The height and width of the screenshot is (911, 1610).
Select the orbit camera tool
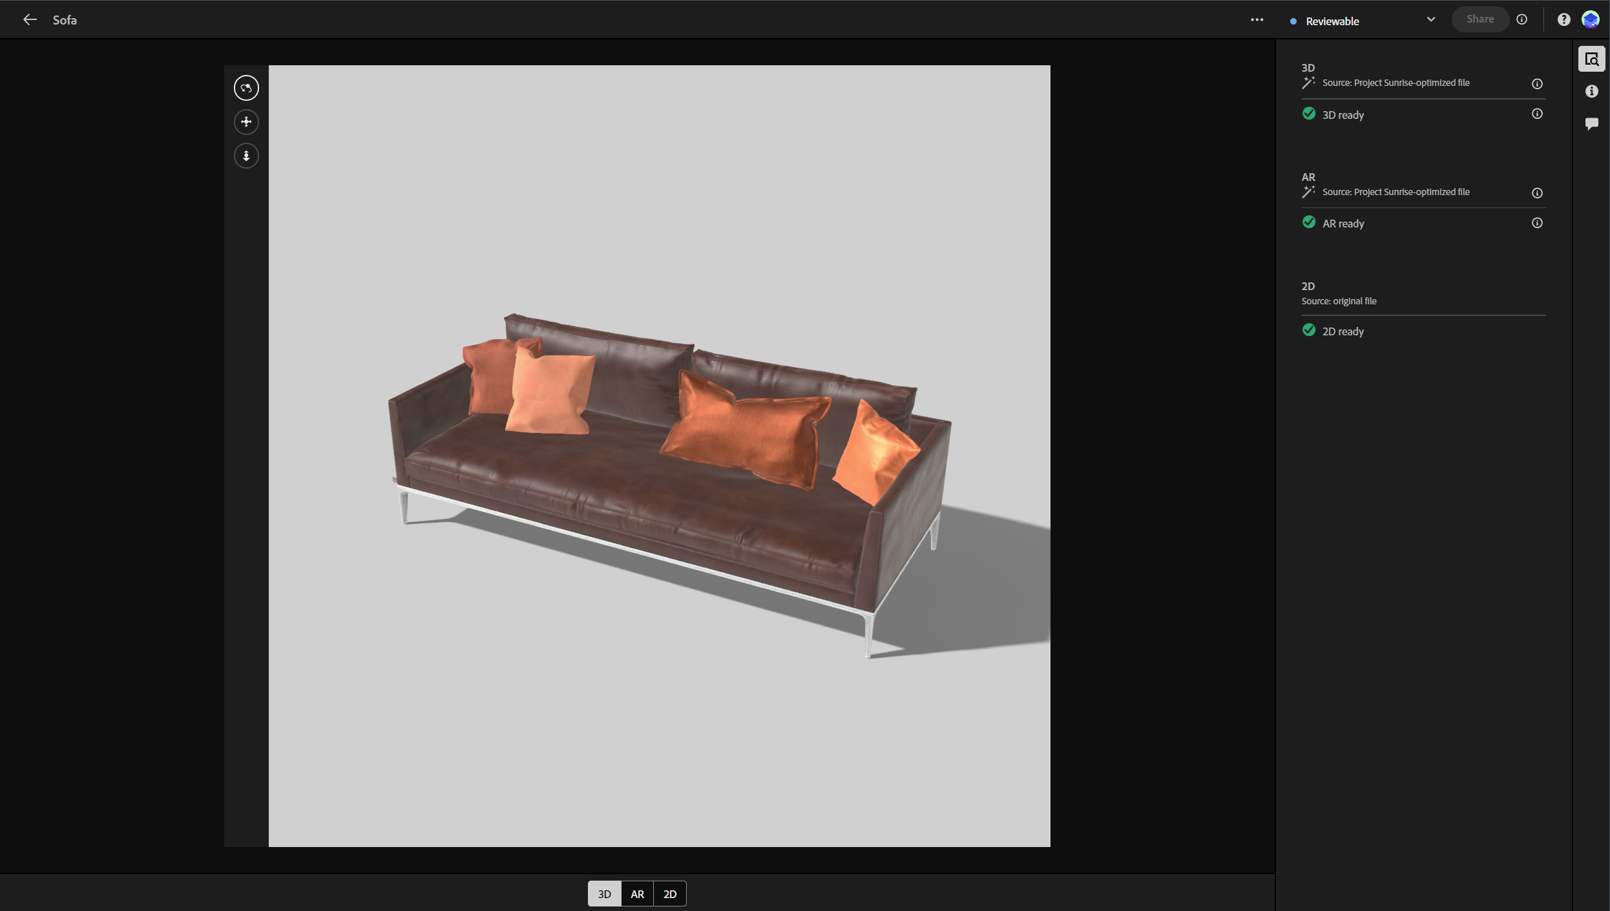pos(246,88)
